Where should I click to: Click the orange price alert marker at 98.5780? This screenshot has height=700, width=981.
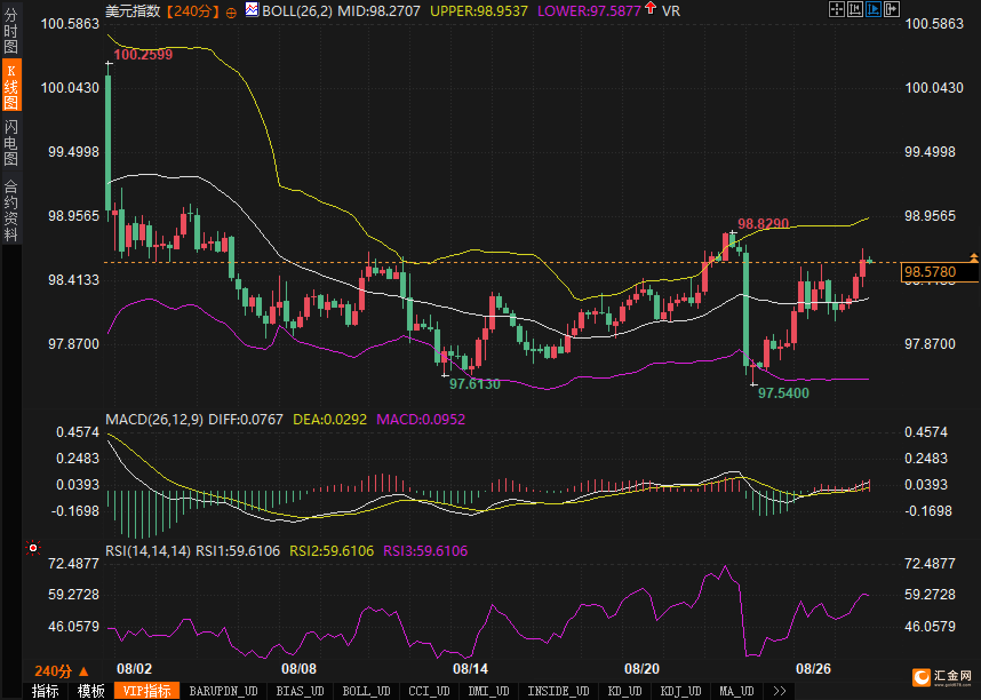pos(974,258)
